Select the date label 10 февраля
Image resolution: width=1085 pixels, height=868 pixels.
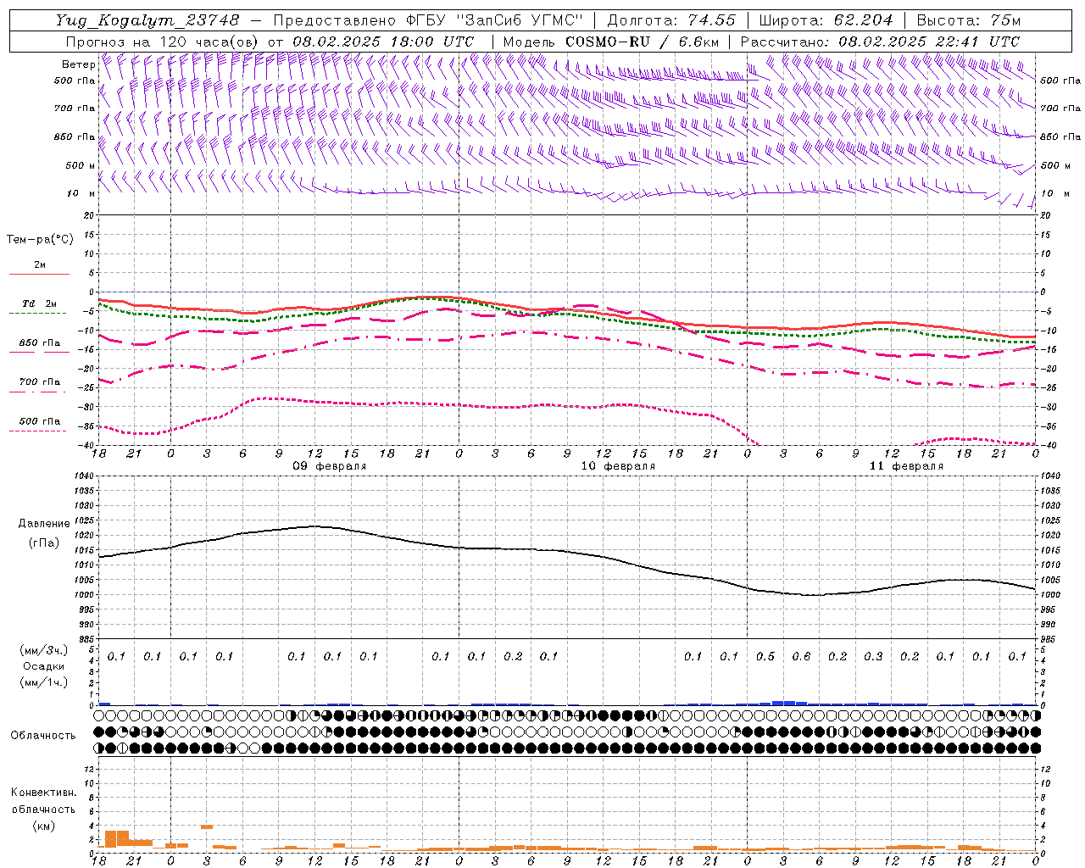pos(618,466)
